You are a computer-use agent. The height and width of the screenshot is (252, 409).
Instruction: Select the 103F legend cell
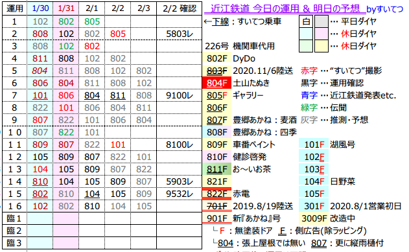(x=314, y=169)
